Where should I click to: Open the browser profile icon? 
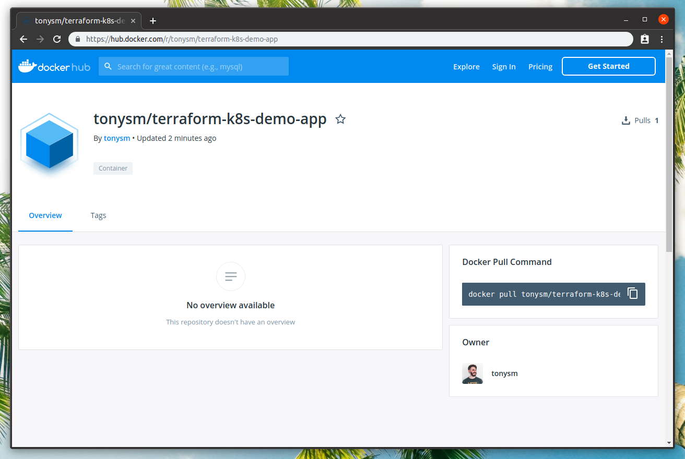tap(644, 39)
